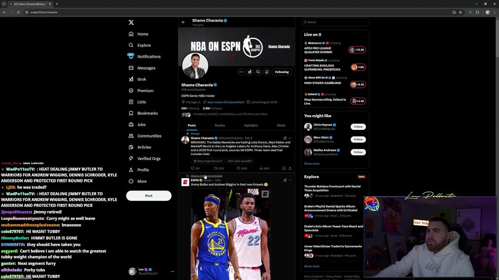
Task: Like the pinned Doncic post
Action: coord(242,168)
